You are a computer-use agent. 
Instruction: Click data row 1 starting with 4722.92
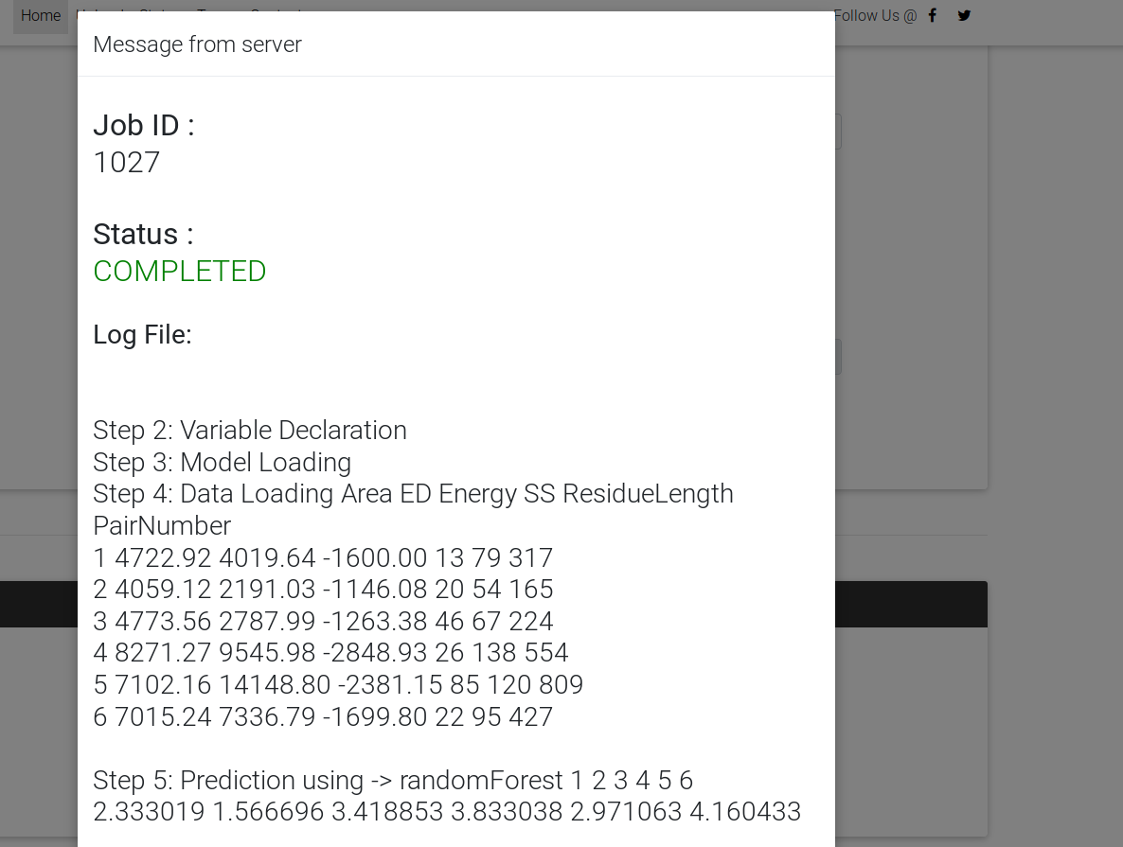[323, 557]
